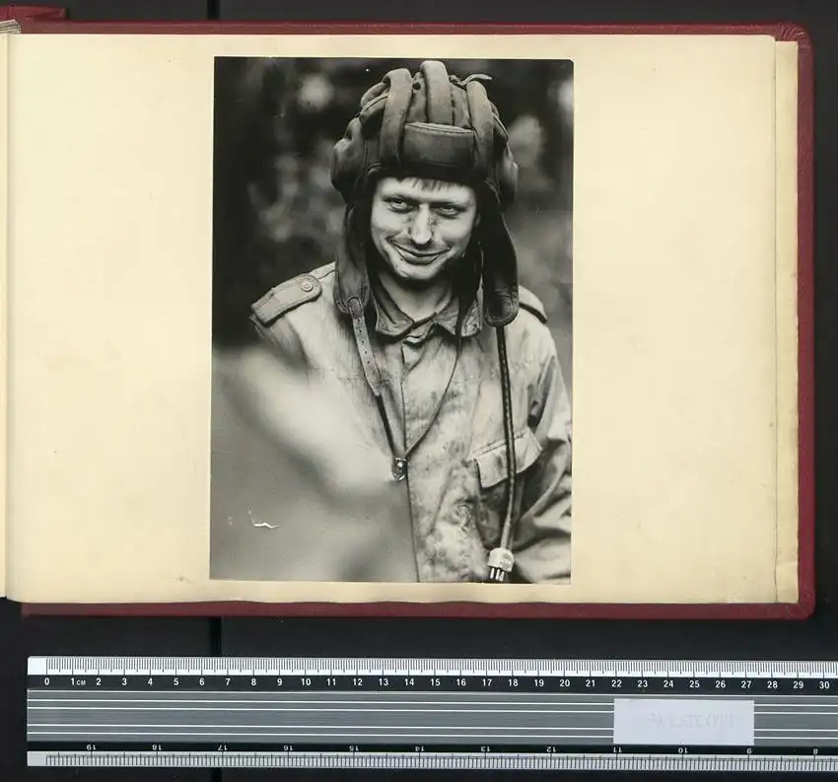Viewport: 838px width, 782px height.
Task: Click the 0 cm mark on the ruler
Action: (x=46, y=680)
